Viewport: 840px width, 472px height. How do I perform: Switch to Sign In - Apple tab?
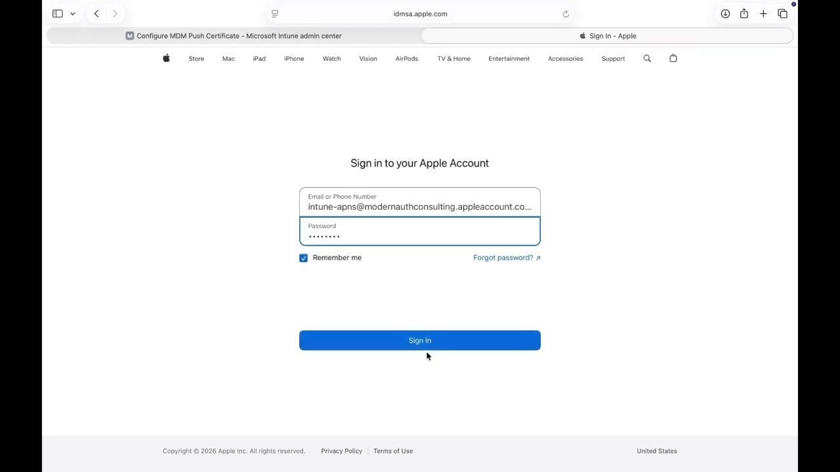click(x=607, y=36)
